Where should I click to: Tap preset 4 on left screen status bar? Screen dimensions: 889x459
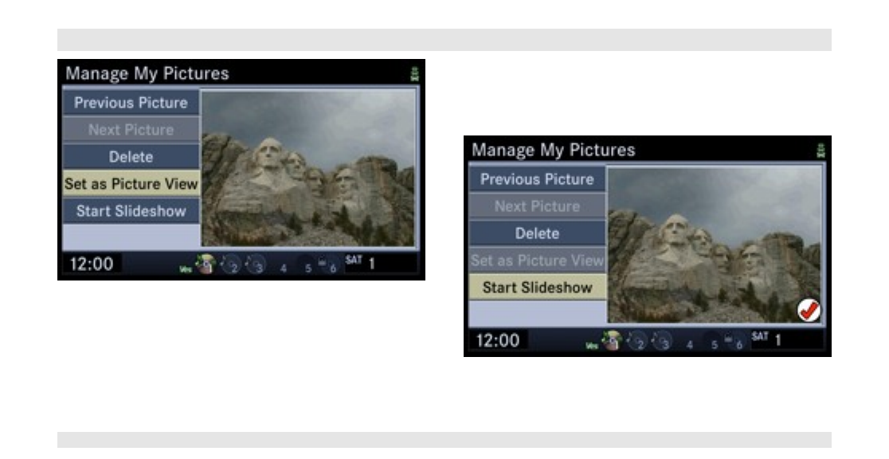tap(284, 268)
